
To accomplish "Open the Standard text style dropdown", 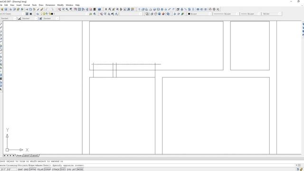I will click(x=8, y=19).
